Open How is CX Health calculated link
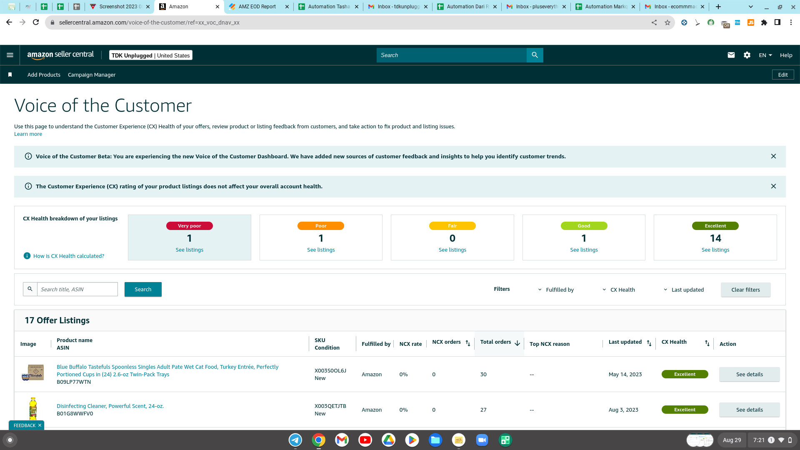Image resolution: width=800 pixels, height=450 pixels. (x=69, y=256)
